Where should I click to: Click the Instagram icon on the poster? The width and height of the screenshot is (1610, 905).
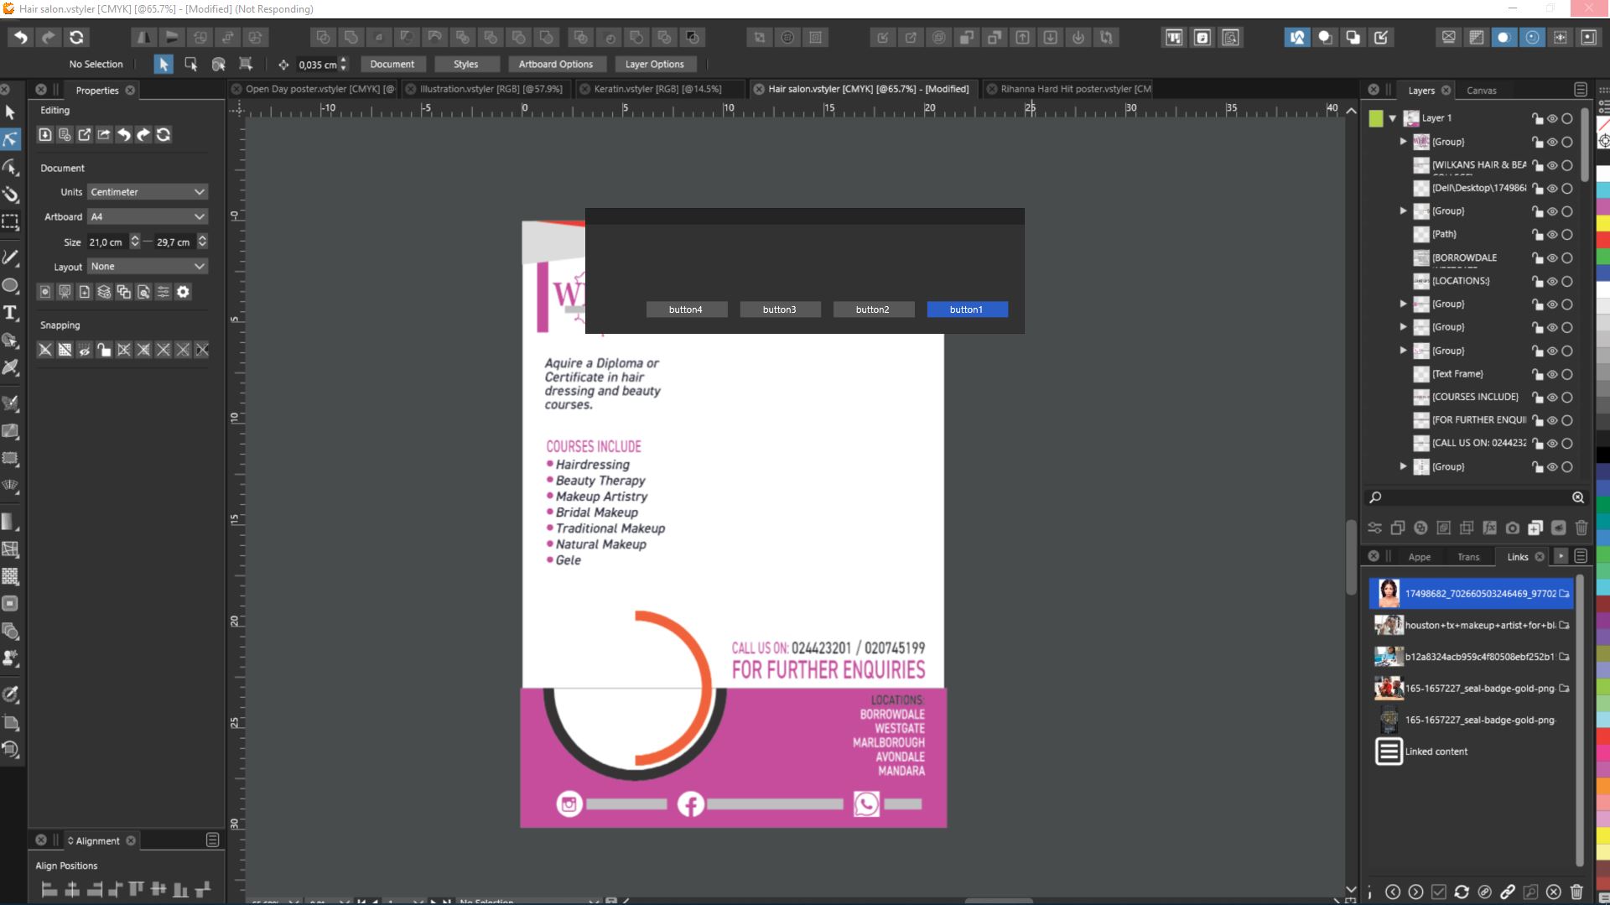click(569, 804)
